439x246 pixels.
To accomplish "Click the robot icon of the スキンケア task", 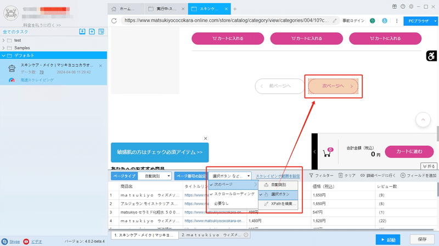I will 12,68.
